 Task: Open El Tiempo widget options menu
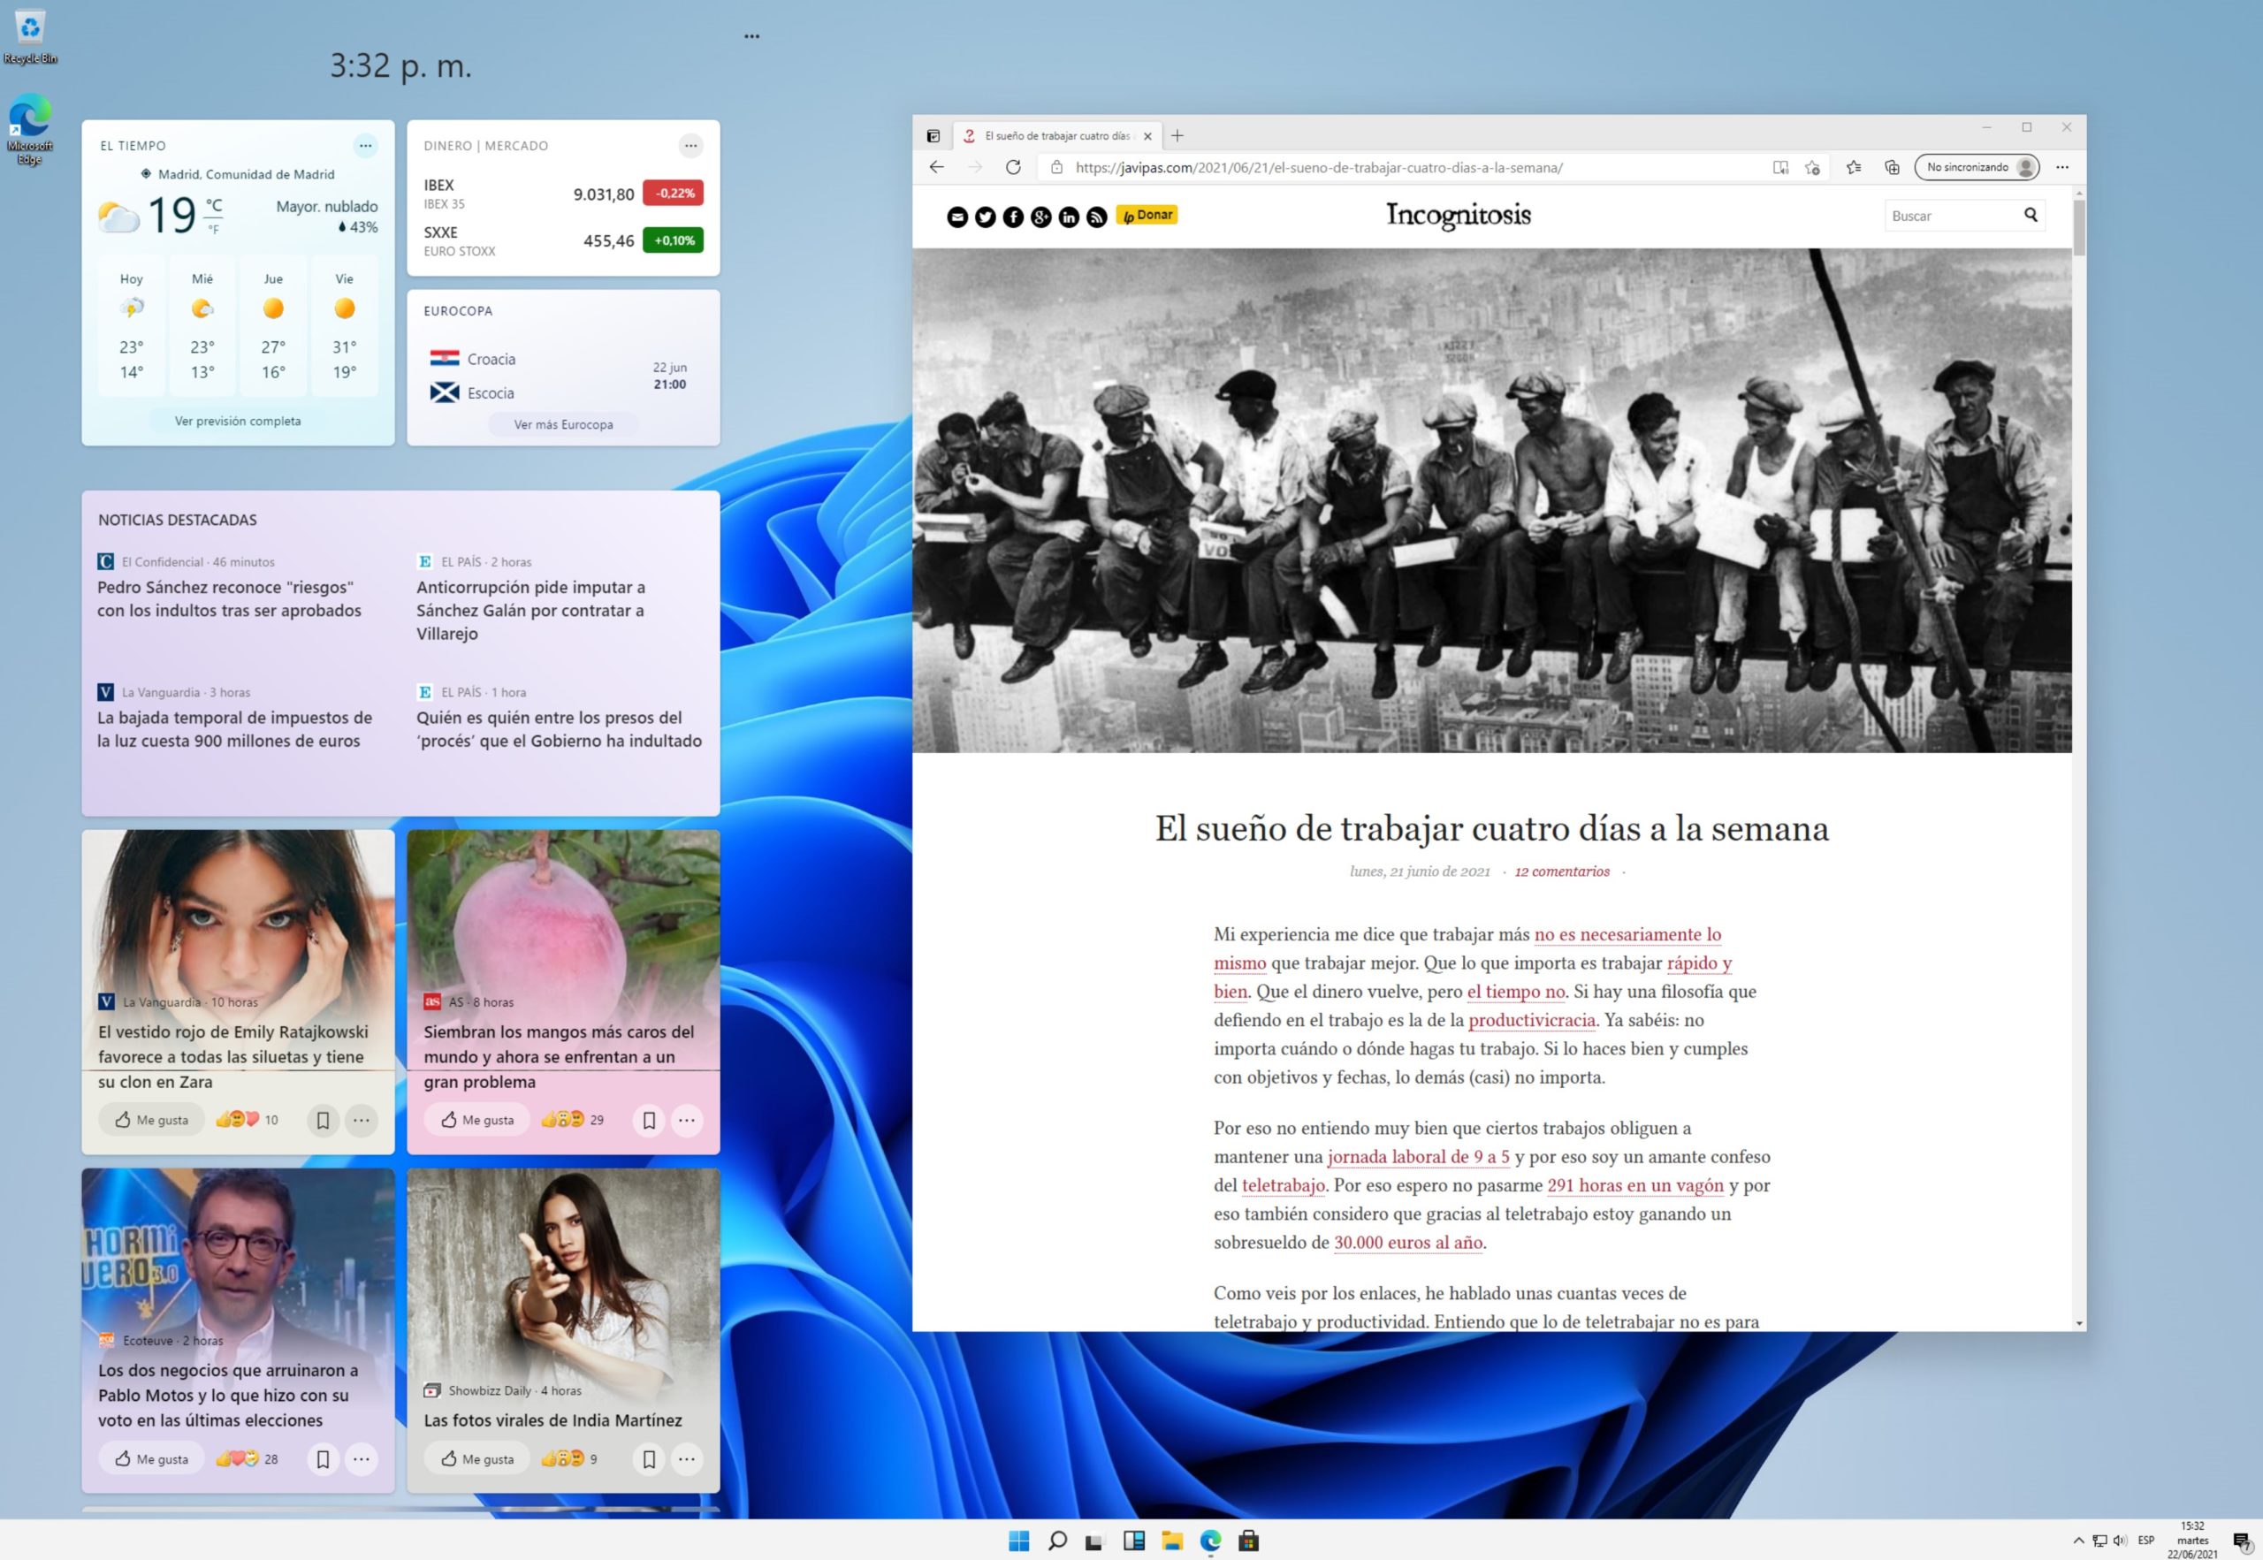364,146
